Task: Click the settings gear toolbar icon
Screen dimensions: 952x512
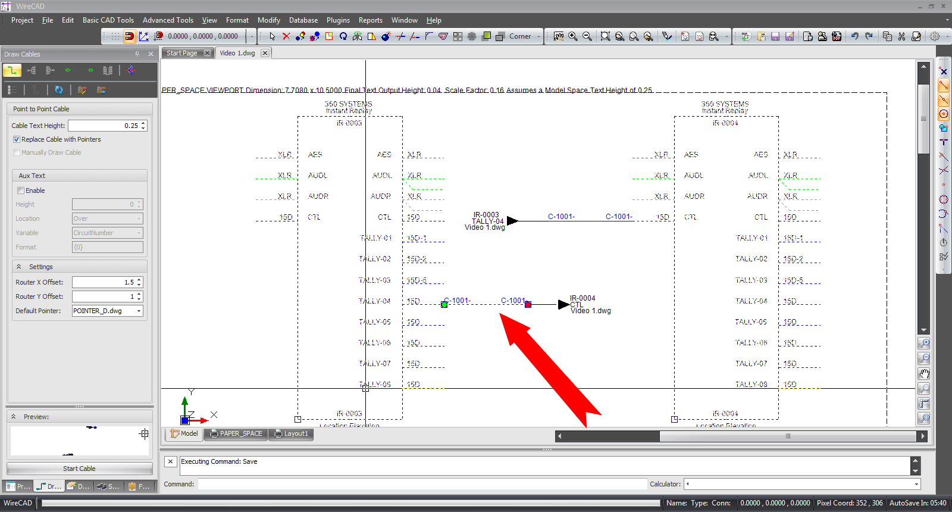Action: point(935,36)
